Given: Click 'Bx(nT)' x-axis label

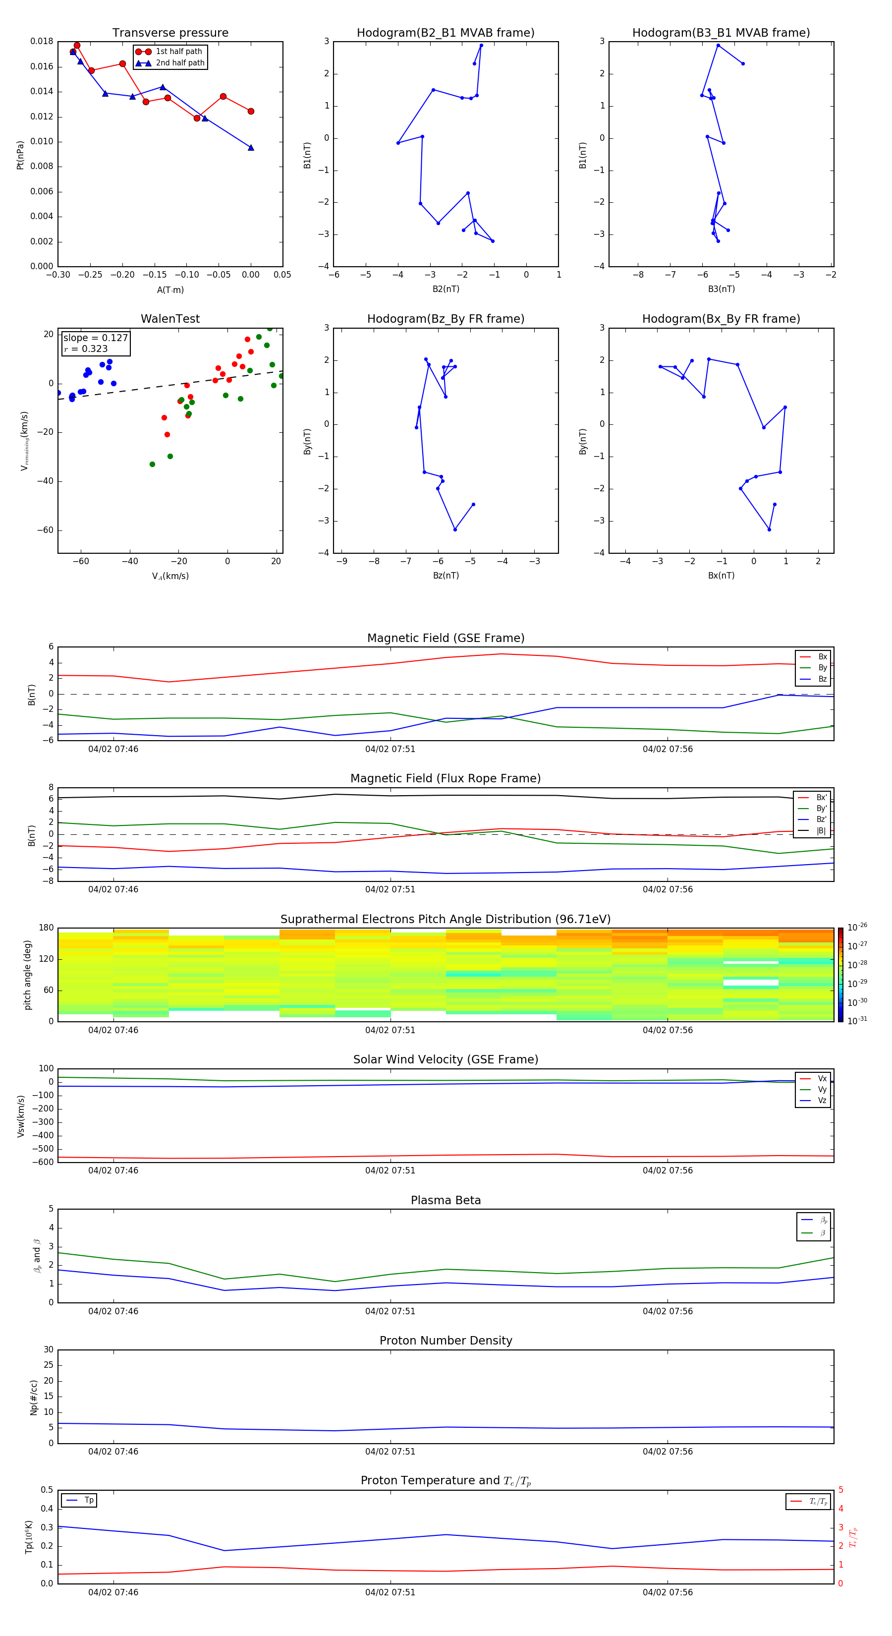Looking at the screenshot, I should [x=721, y=576].
